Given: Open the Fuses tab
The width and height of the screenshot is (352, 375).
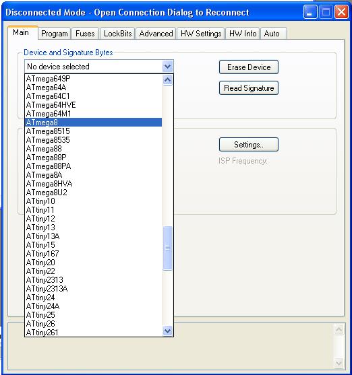Looking at the screenshot, I should 85,33.
